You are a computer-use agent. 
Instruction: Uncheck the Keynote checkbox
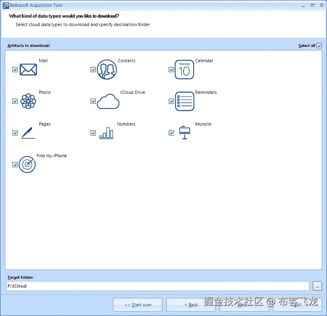point(171,133)
